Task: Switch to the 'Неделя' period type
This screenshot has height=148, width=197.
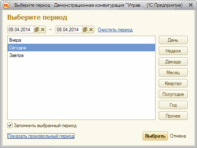Action: tap(173, 51)
